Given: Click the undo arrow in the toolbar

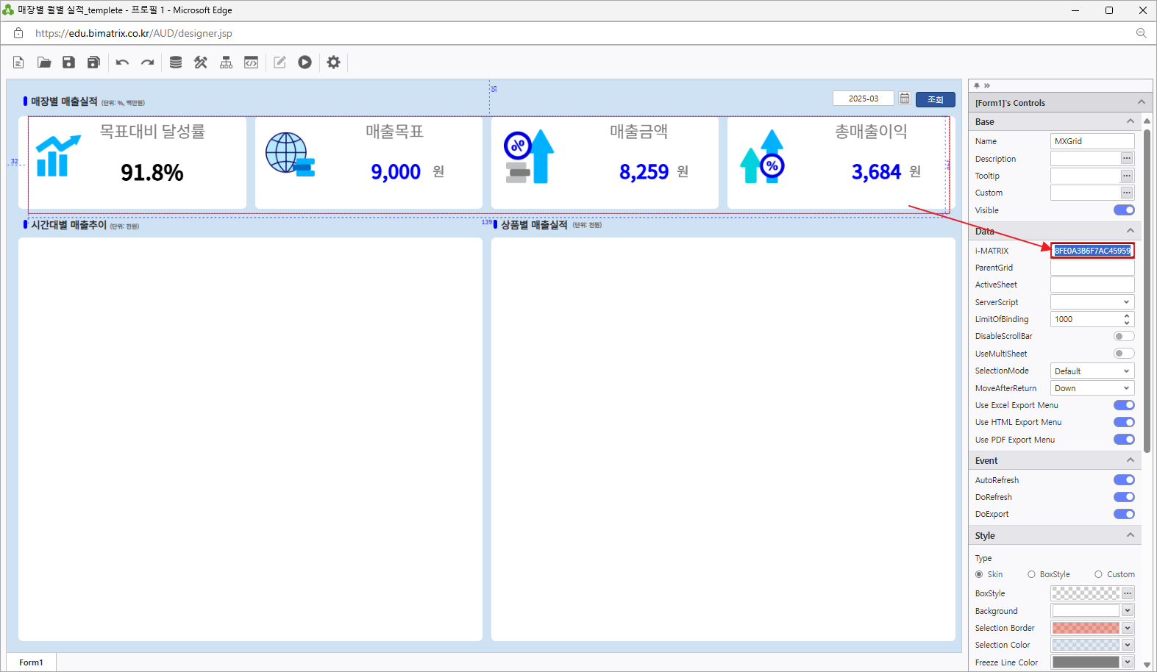Looking at the screenshot, I should click(x=122, y=62).
